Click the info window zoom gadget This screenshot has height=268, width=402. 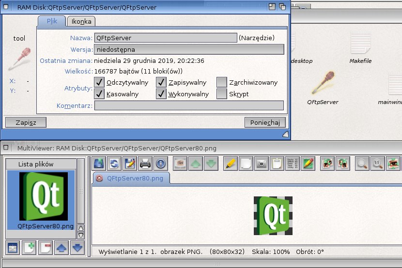pos(272,7)
